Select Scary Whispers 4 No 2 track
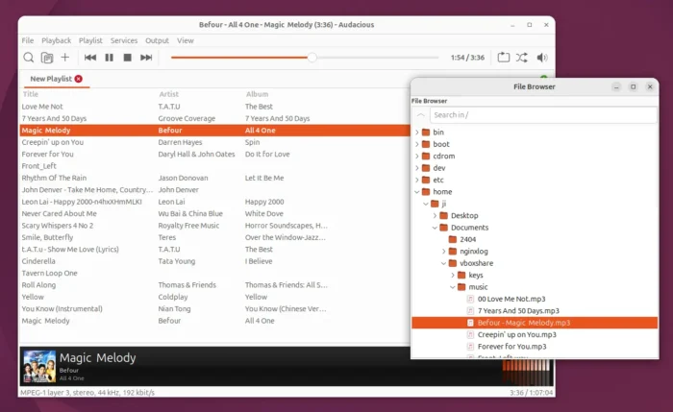This screenshot has width=673, height=412. 214,226
